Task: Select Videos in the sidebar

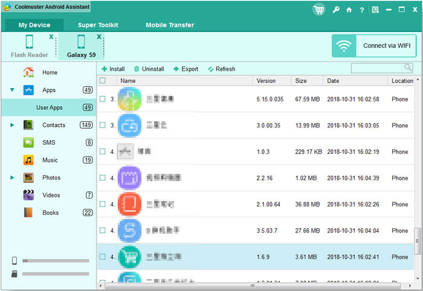Action: tap(51, 195)
